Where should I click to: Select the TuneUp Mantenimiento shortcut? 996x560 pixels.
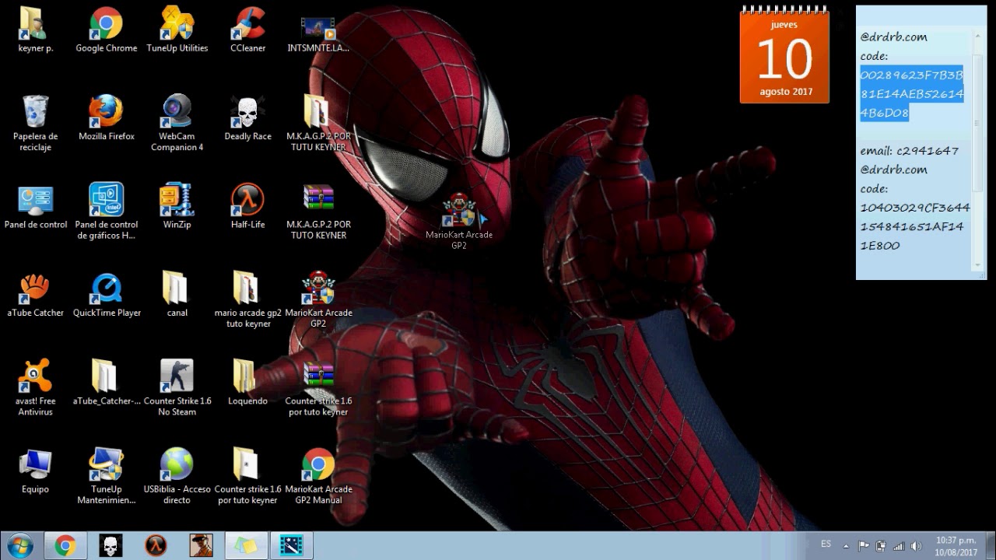coord(106,477)
